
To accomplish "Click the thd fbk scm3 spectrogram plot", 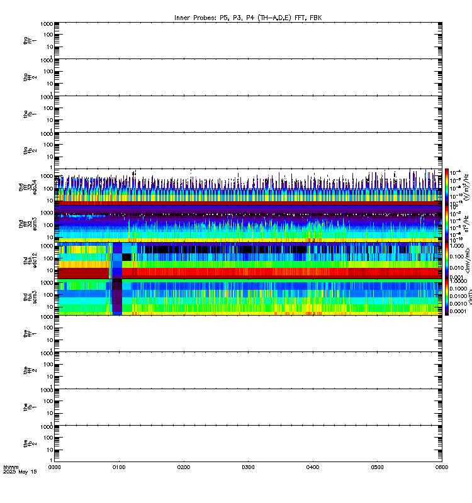I will point(248,297).
